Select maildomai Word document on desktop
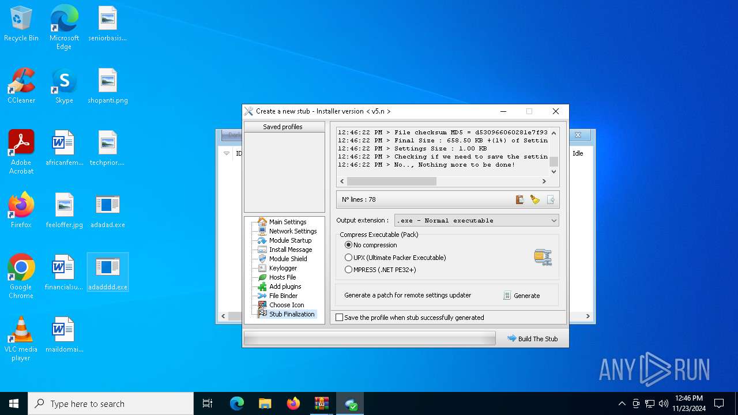Image resolution: width=738 pixels, height=415 pixels. (x=64, y=335)
